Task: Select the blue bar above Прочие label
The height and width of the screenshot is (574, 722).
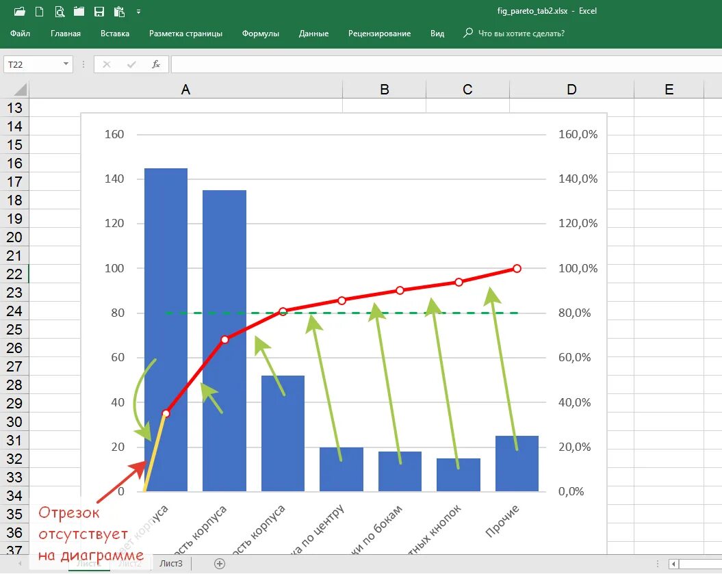Action: click(x=517, y=463)
